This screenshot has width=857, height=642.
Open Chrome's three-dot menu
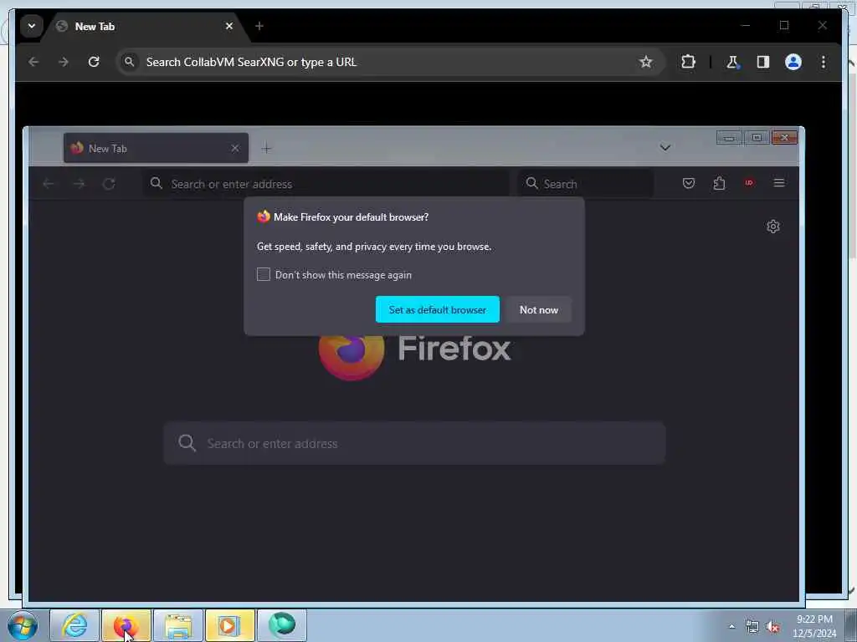click(x=824, y=62)
